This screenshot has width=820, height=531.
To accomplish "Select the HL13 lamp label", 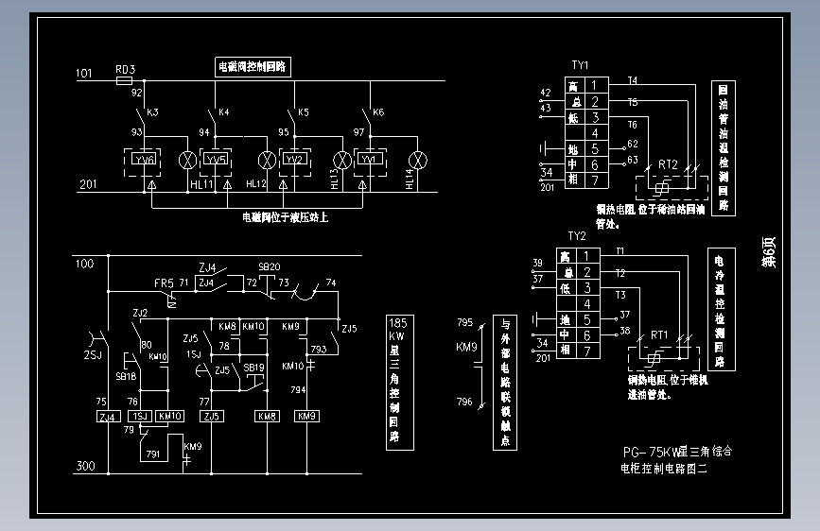I will pos(335,179).
